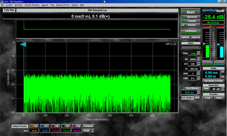Increase AVG count with up arrow
227x136 pixels.
coord(199,72)
